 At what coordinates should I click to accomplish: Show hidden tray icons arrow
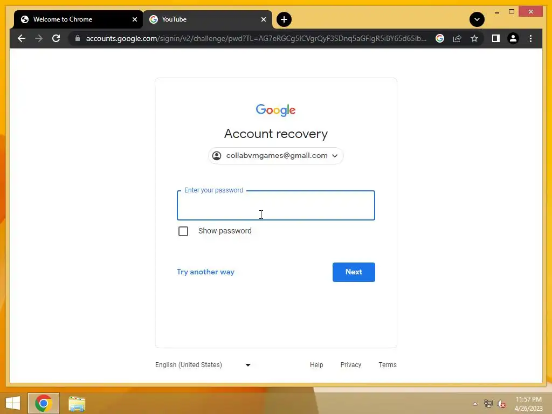(475, 404)
